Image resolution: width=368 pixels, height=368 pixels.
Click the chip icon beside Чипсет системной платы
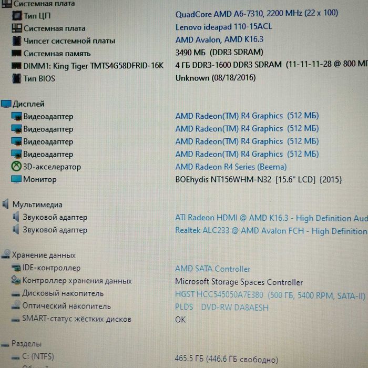coord(16,40)
